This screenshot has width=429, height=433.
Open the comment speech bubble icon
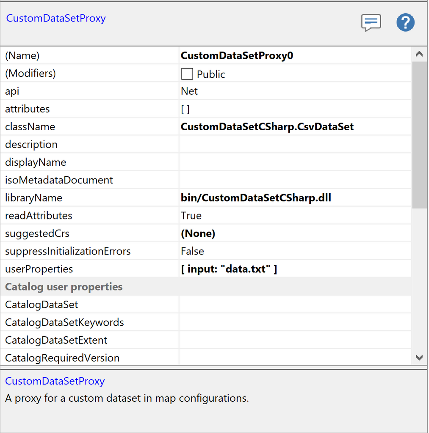371,23
